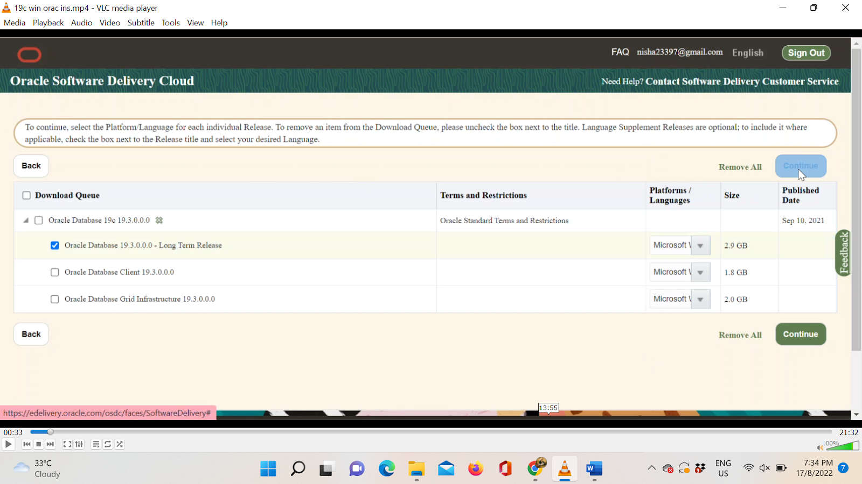Toggle the VLC playlist view
862x484 pixels.
click(96, 444)
